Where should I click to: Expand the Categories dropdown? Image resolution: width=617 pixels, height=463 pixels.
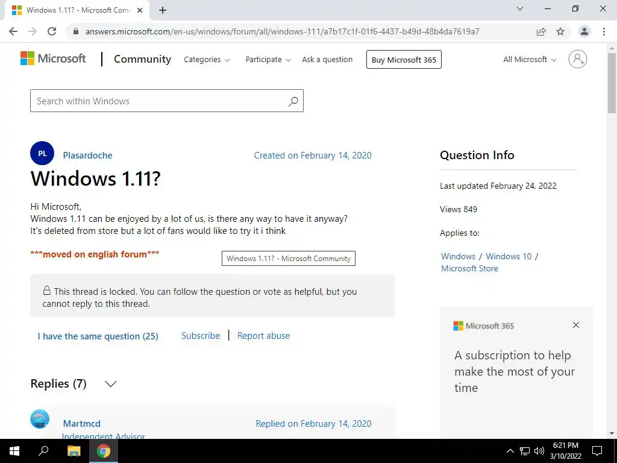pos(207,60)
